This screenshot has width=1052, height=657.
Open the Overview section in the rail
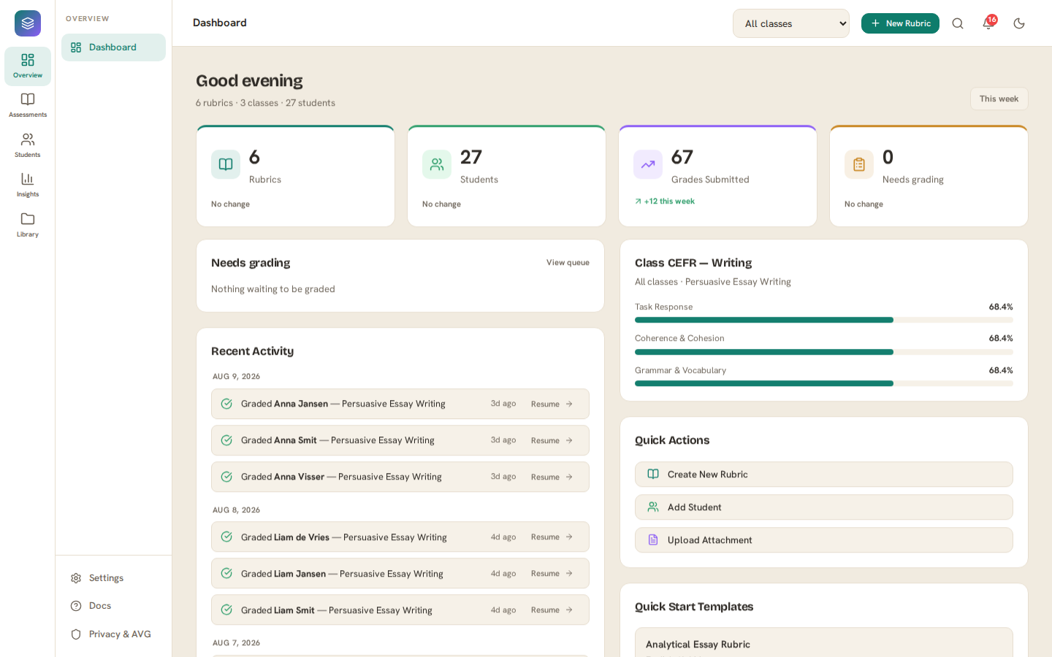pyautogui.click(x=28, y=66)
